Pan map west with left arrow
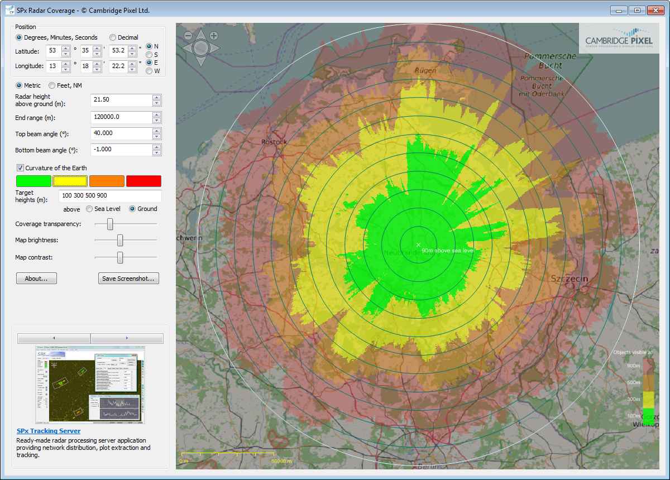The height and width of the screenshot is (480, 670). coord(188,47)
